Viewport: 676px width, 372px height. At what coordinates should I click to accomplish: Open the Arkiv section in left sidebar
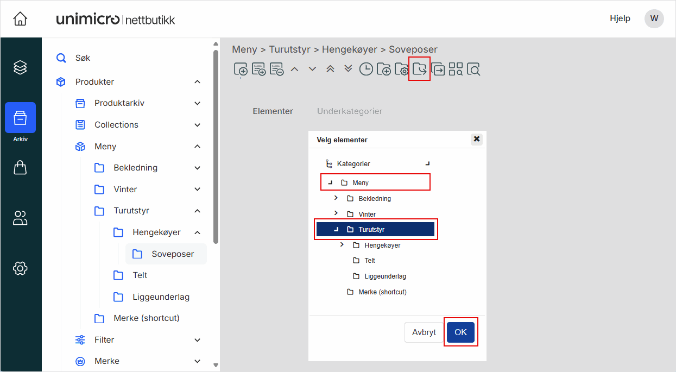click(x=20, y=118)
